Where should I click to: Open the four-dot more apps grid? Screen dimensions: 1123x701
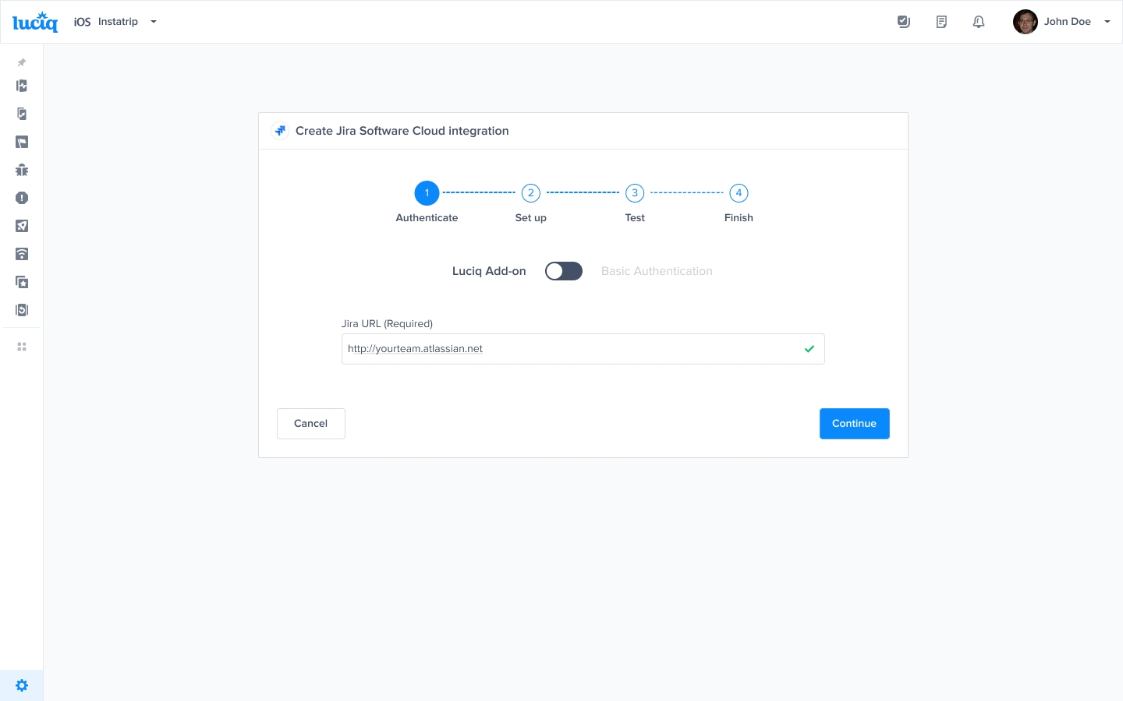point(22,347)
